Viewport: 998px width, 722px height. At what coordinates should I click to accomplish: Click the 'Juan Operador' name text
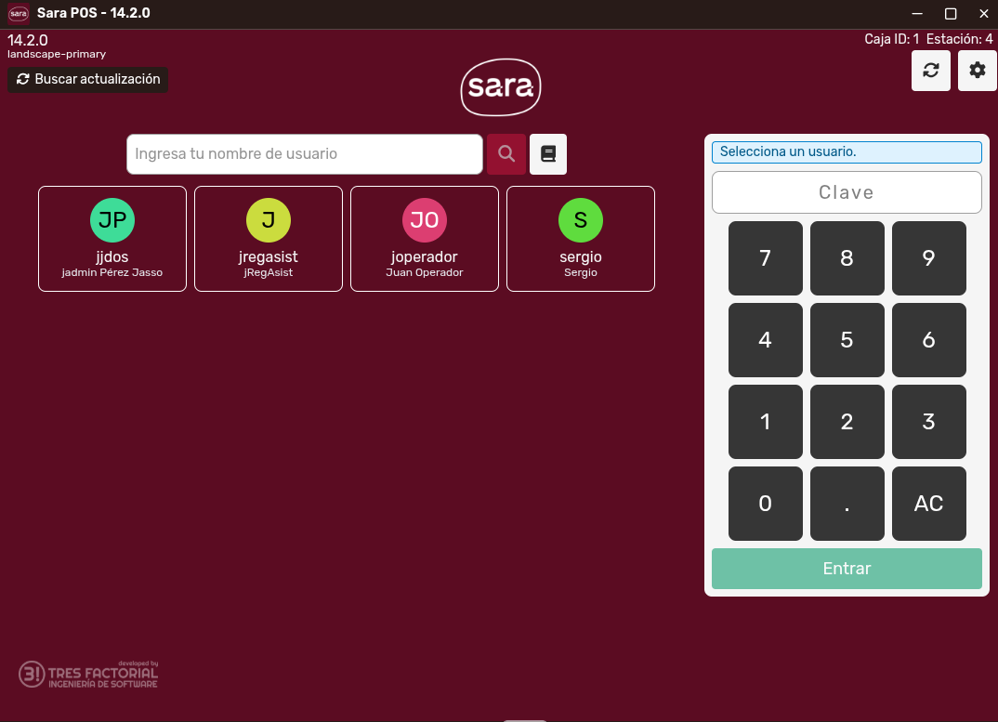tap(425, 272)
